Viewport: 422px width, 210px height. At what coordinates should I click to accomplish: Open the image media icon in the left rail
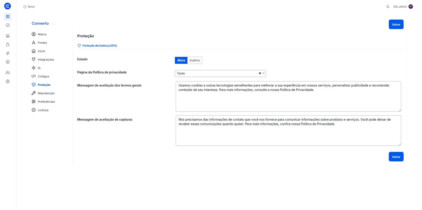[8, 36]
